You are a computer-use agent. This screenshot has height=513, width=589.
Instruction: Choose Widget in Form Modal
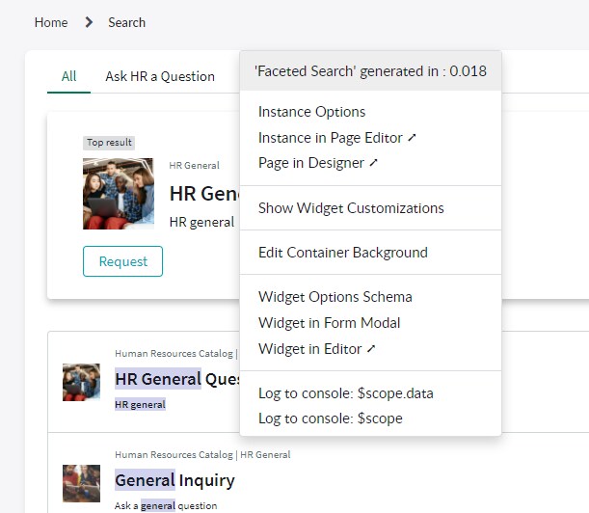tap(329, 323)
